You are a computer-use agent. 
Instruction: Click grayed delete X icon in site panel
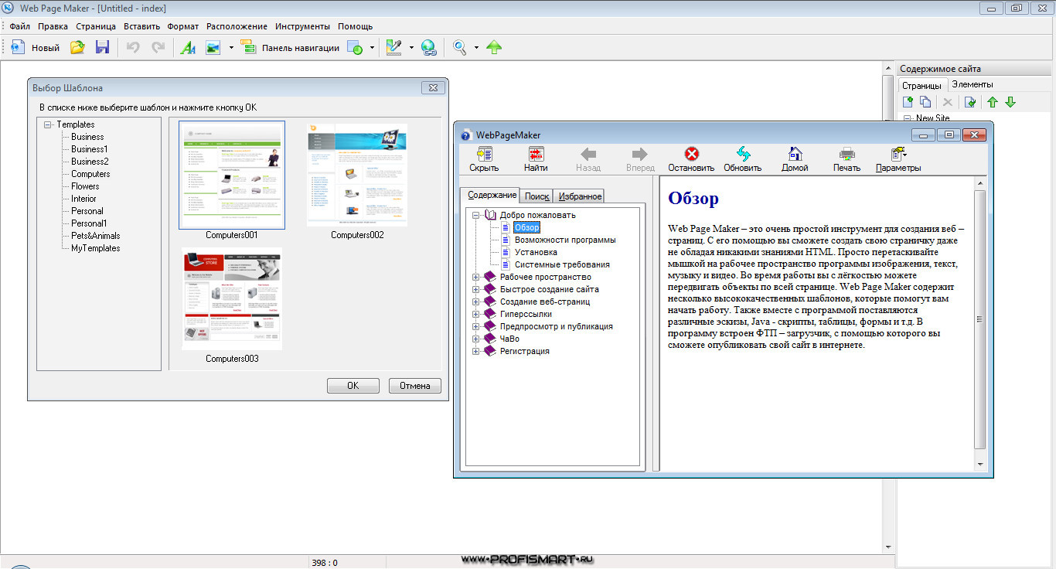click(x=947, y=102)
